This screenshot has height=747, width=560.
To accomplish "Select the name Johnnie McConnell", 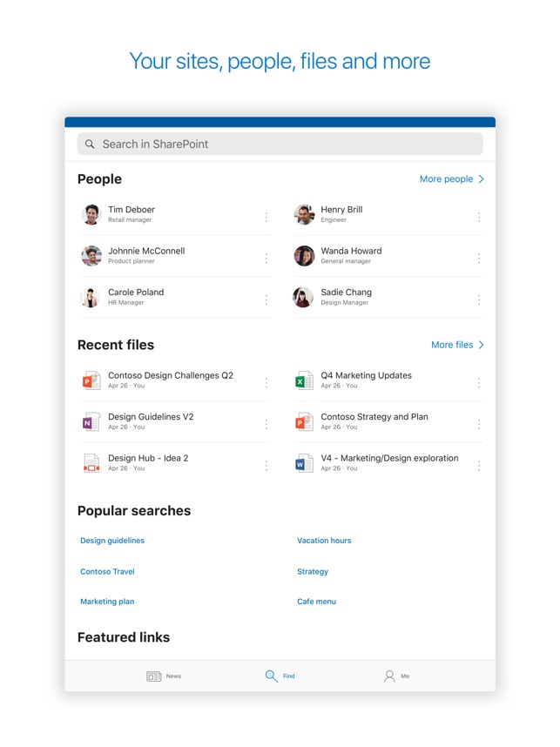I will [146, 251].
